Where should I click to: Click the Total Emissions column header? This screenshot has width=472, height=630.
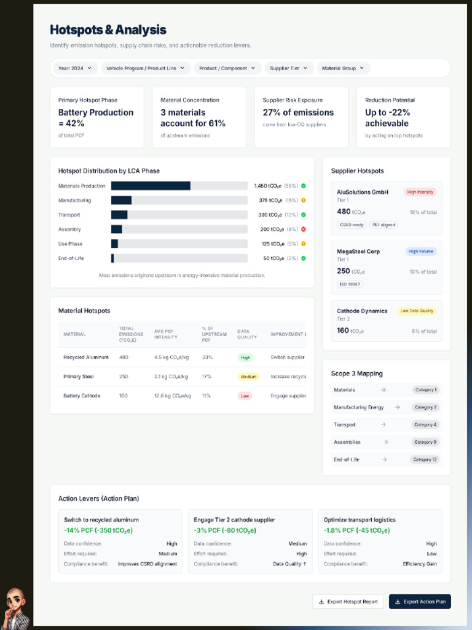coord(131,334)
